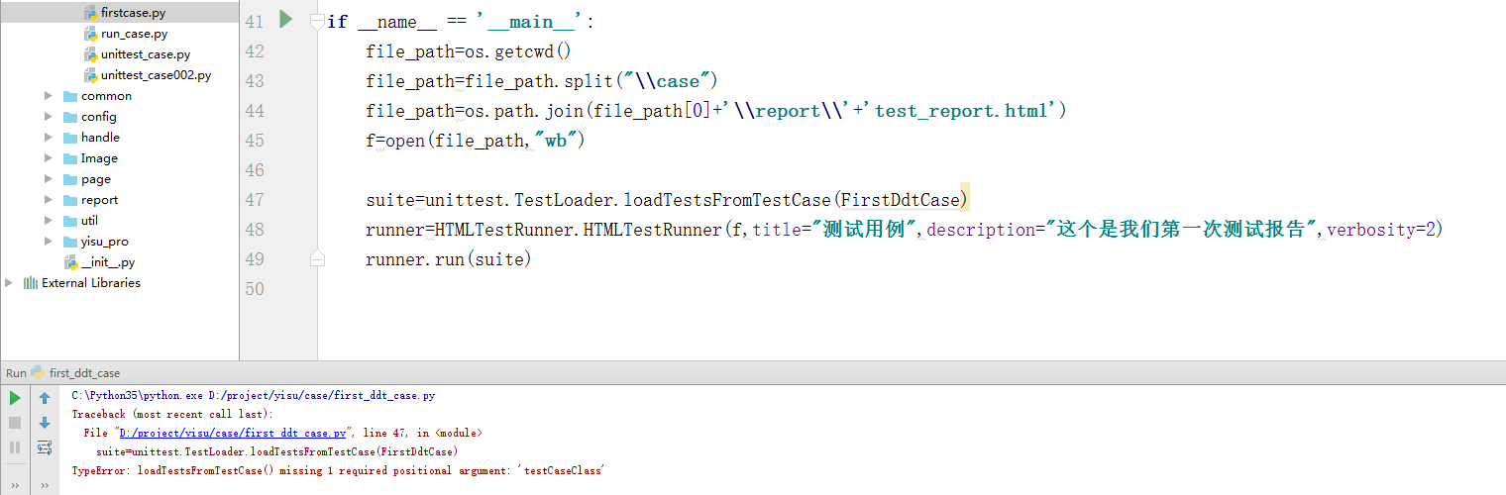Image resolution: width=1506 pixels, height=495 pixels.
Task: Go up the stack trace with up arrow
Action: click(x=45, y=398)
